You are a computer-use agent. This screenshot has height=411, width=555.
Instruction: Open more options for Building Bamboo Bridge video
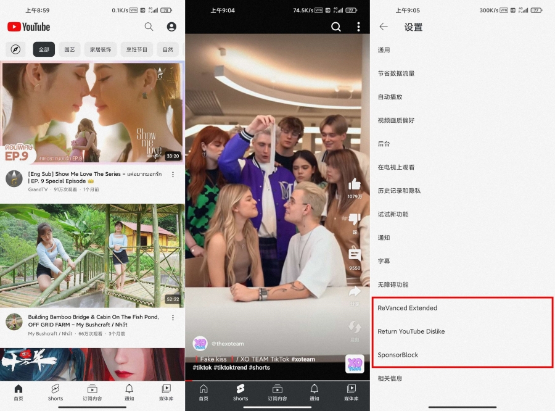(173, 318)
